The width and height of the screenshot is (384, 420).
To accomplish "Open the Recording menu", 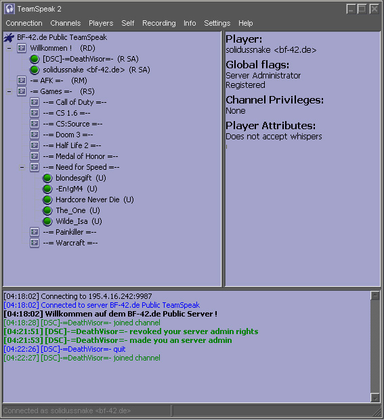I will pos(159,23).
